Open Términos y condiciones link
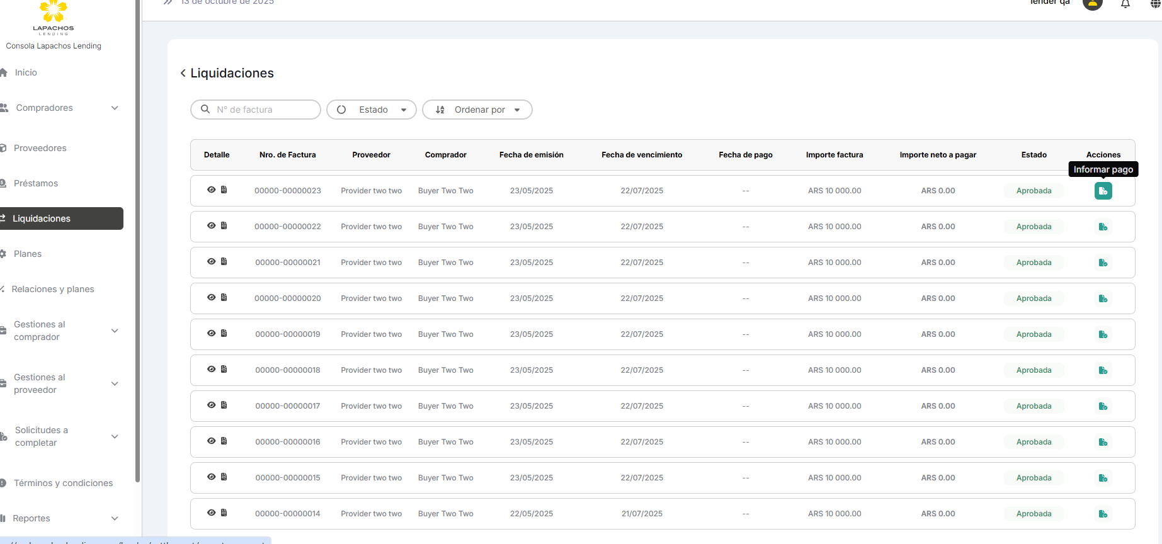 tap(63, 483)
